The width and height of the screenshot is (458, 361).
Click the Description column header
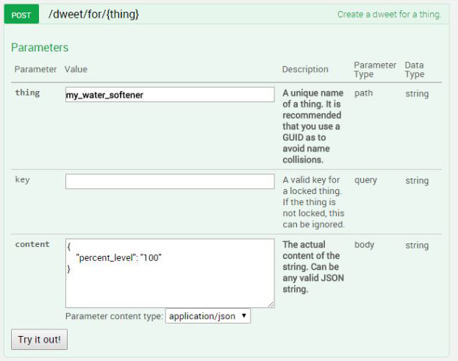(x=305, y=70)
